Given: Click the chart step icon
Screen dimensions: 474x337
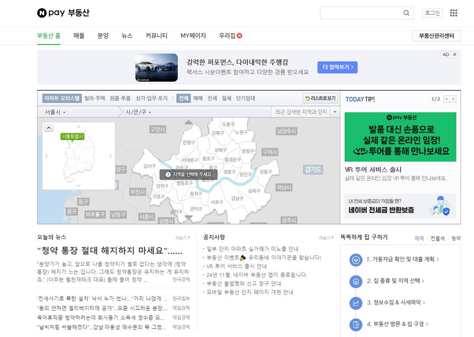Looking at the screenshot, I should coord(356,303).
